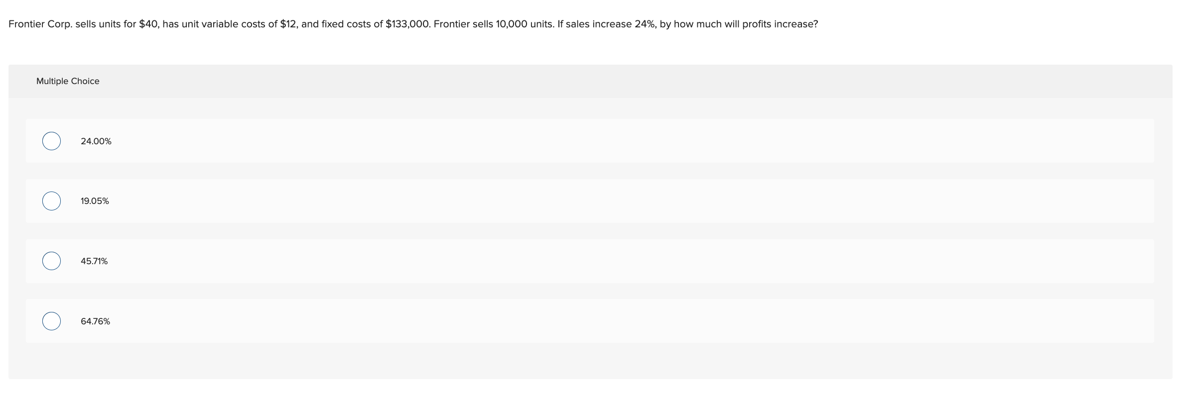Choose the third answer option
Screen dimensions: 1187x394
pyautogui.click(x=50, y=261)
